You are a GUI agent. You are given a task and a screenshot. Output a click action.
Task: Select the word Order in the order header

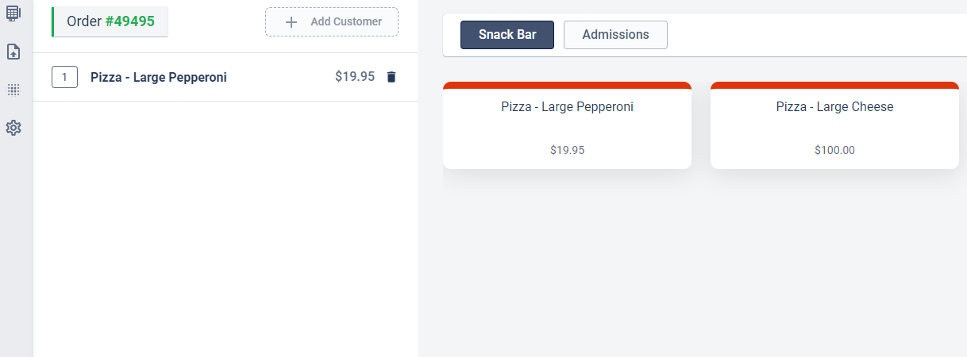point(84,21)
